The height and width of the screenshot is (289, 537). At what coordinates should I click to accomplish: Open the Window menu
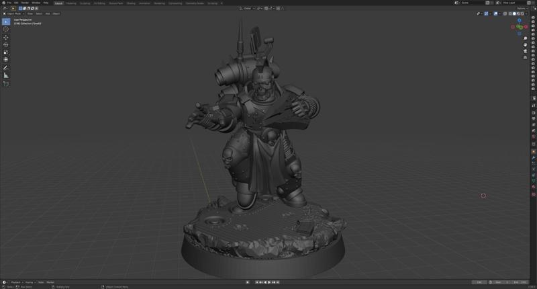pyautogui.click(x=36, y=3)
